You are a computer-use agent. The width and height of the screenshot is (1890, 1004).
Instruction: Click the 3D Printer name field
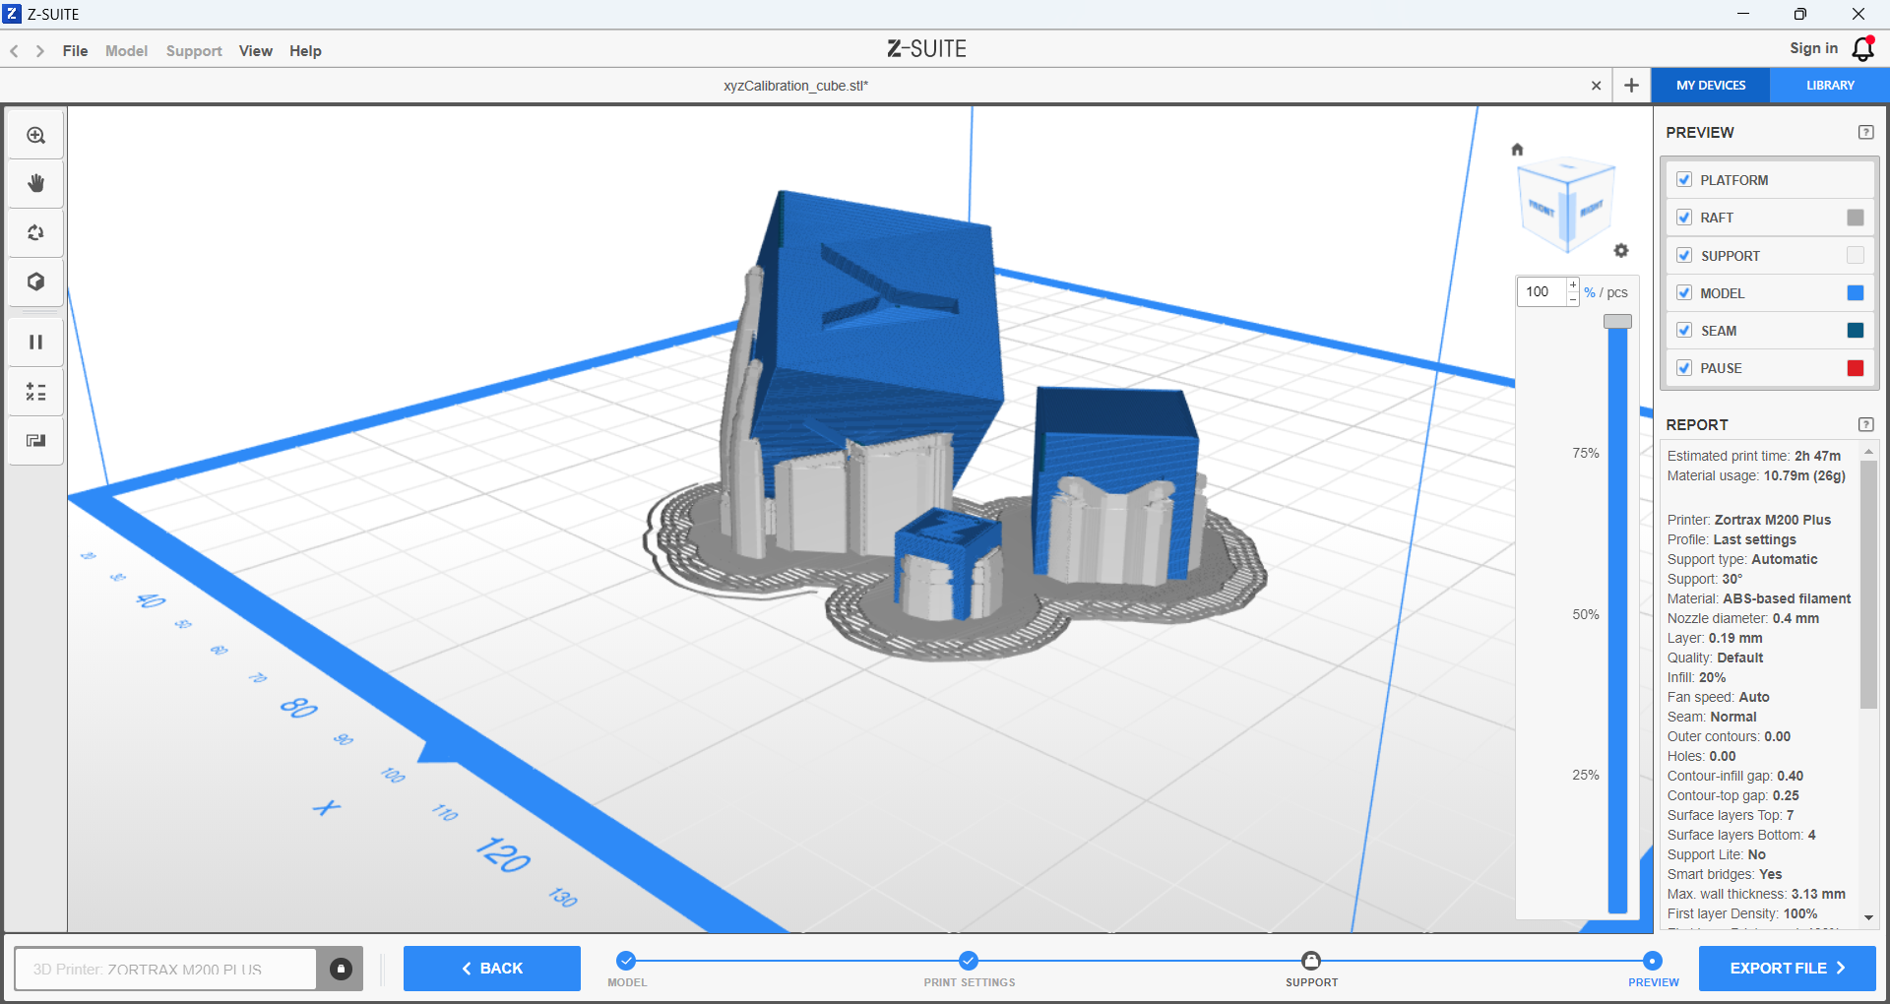point(165,969)
